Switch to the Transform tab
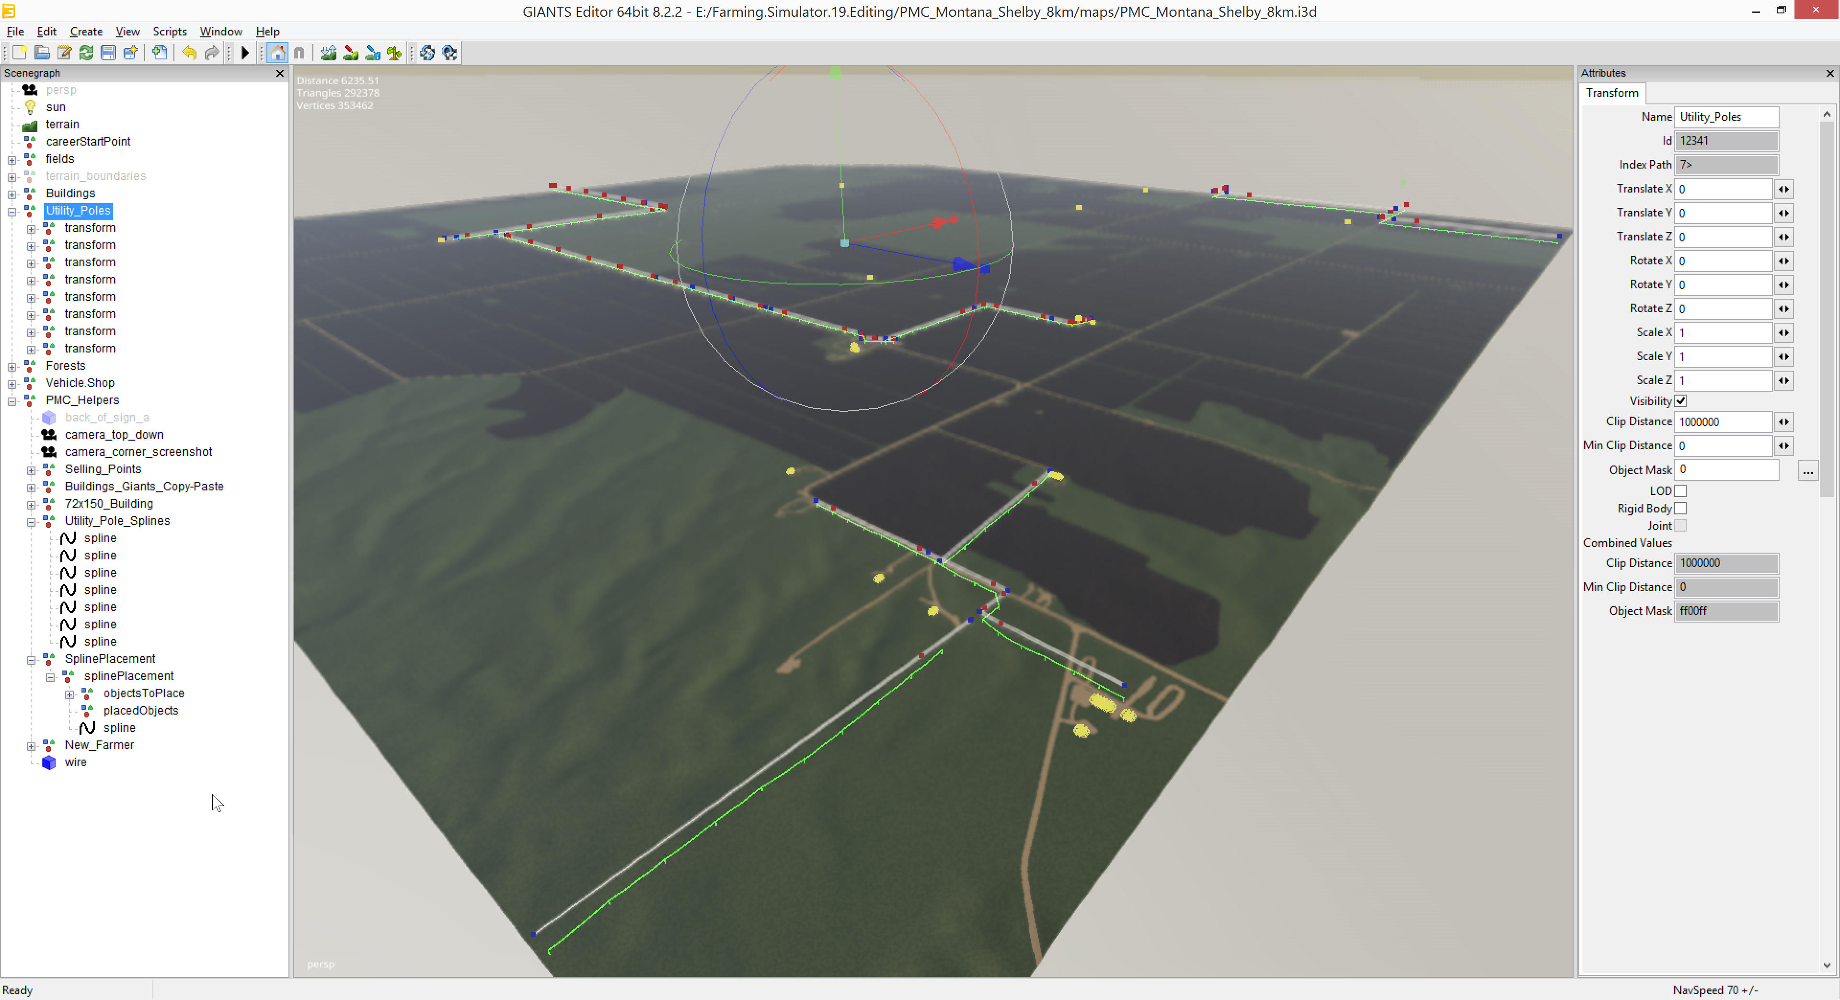The height and width of the screenshot is (1000, 1840). [1611, 93]
